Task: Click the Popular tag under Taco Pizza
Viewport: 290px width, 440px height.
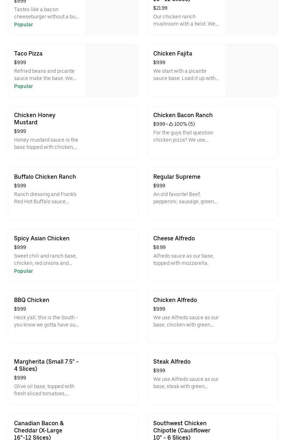Action: click(x=23, y=86)
